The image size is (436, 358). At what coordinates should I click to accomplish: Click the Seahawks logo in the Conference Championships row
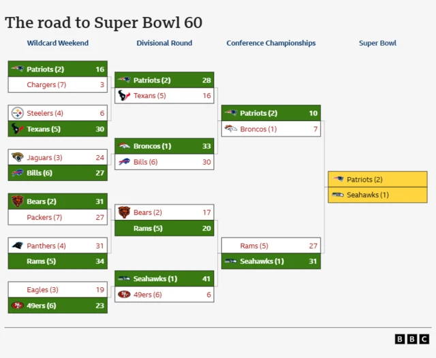tap(231, 261)
